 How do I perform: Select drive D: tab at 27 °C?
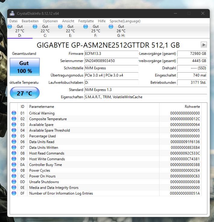[20, 31]
